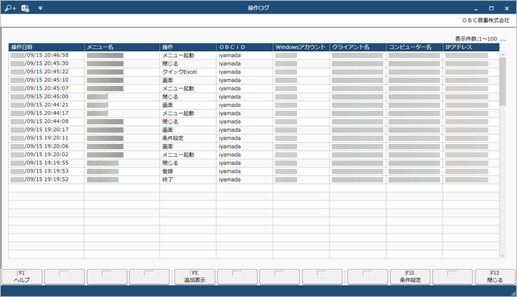Select the row dated 09/15 19:20:06
This screenshot has height=297, width=517.
point(254,146)
